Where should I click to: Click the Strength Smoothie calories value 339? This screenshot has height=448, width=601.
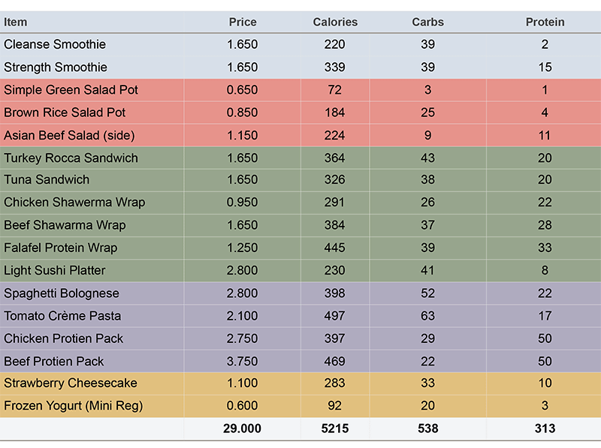(x=335, y=68)
